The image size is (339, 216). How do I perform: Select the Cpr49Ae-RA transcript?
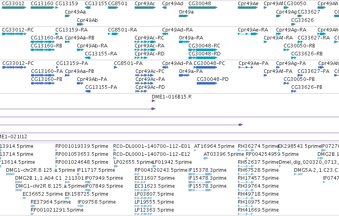click(x=253, y=30)
